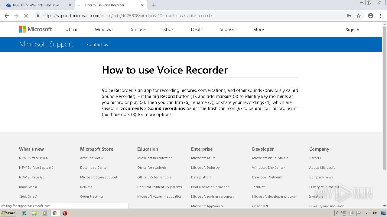The width and height of the screenshot is (387, 217).
Task: Bookmark this page with star icon
Action: (x=359, y=16)
